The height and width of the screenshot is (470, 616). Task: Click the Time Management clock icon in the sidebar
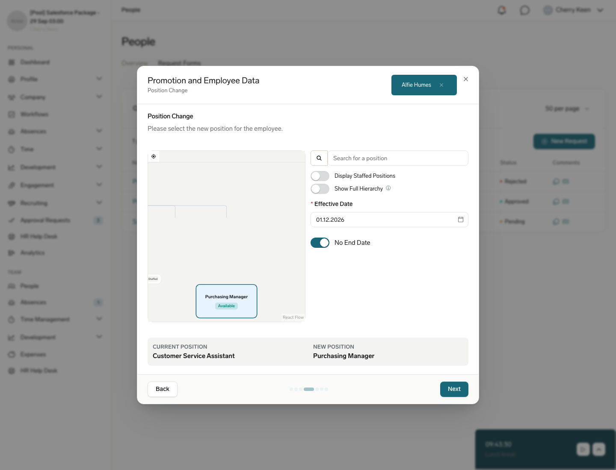pos(12,320)
